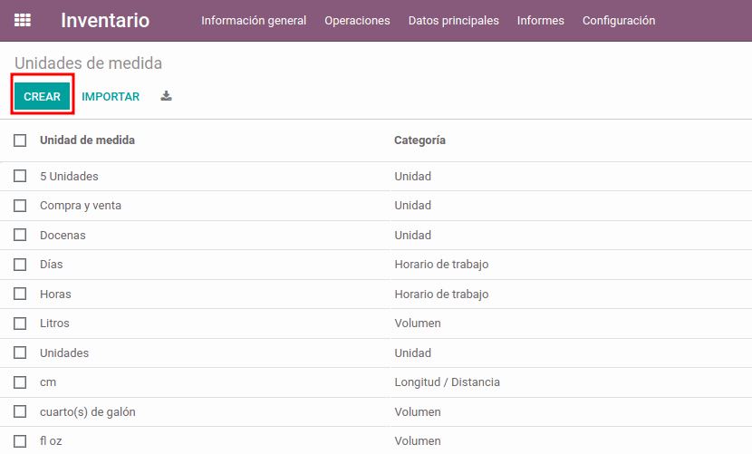Sort by the Unidad de medida column header
This screenshot has height=454, width=752.
coord(87,140)
